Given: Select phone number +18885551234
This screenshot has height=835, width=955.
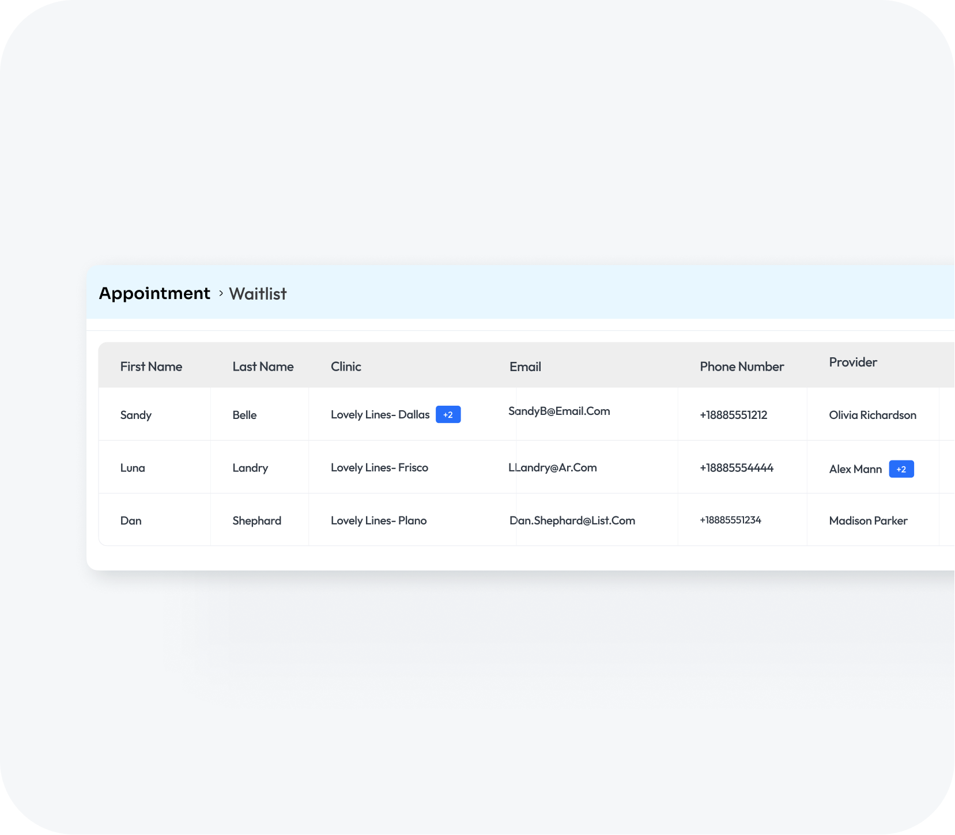Looking at the screenshot, I should [x=730, y=520].
